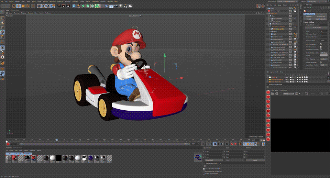This screenshot has width=330, height=178.
Task: Add a Camera object from toolbar
Action: tap(116, 6)
